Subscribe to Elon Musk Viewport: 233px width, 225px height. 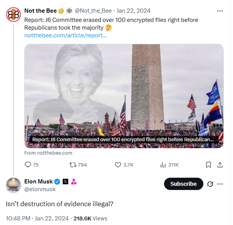tap(183, 184)
